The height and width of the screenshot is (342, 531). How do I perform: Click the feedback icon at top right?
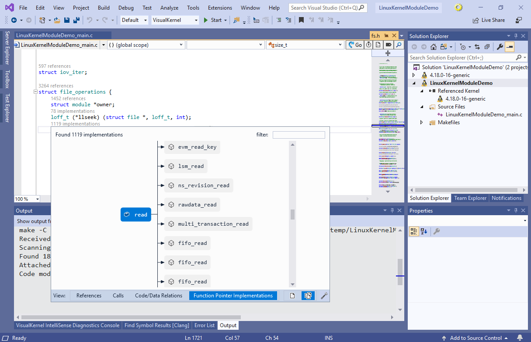[519, 20]
